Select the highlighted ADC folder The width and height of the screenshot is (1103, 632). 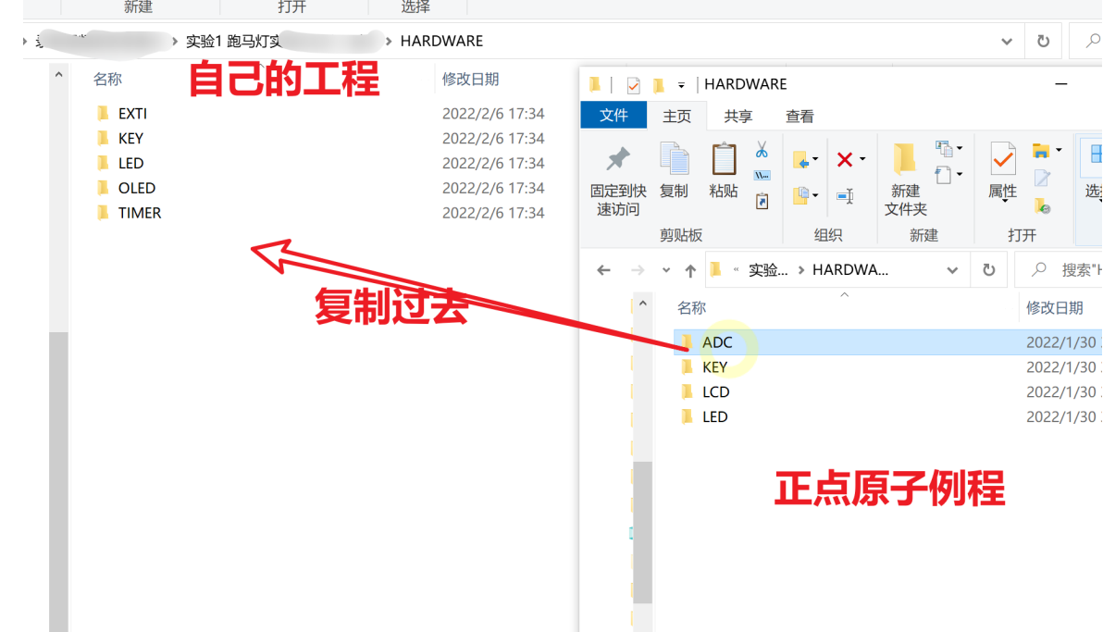[717, 341]
